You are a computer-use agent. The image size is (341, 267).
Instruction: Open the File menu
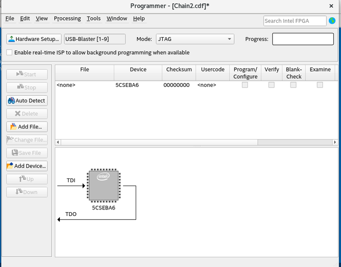tap(10, 18)
